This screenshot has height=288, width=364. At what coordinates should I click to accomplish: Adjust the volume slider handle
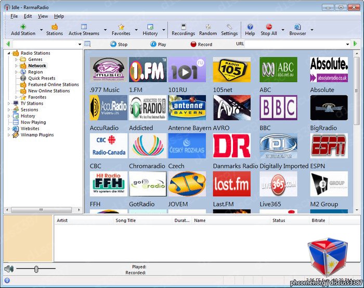coord(36,269)
